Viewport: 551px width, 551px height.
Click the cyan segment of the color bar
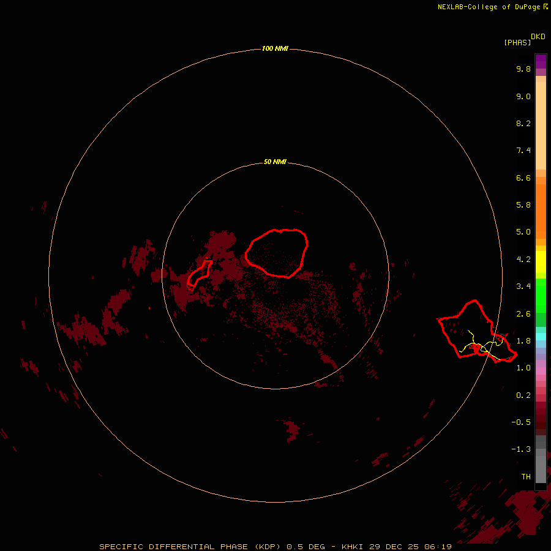tap(541, 337)
